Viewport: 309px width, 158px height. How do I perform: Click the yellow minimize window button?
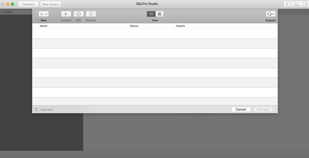coord(7,4)
